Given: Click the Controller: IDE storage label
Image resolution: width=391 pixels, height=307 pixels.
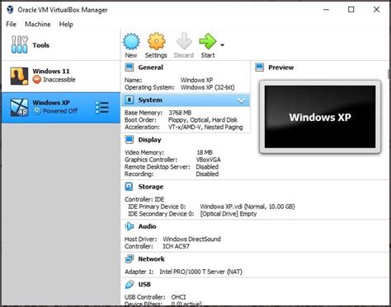Looking at the screenshot, I should pyautogui.click(x=144, y=199).
